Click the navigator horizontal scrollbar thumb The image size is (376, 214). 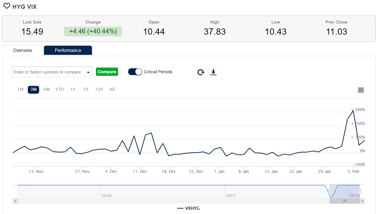coord(345,201)
